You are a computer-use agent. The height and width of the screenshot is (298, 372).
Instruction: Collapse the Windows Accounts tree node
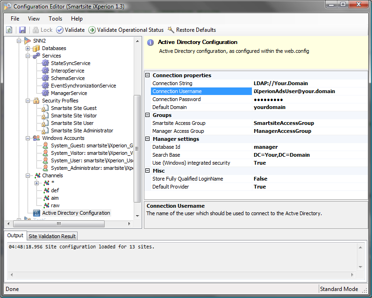pos(28,138)
